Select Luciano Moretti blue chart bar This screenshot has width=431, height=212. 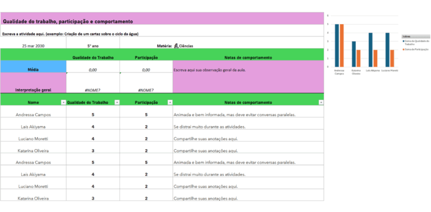pyautogui.click(x=387, y=50)
